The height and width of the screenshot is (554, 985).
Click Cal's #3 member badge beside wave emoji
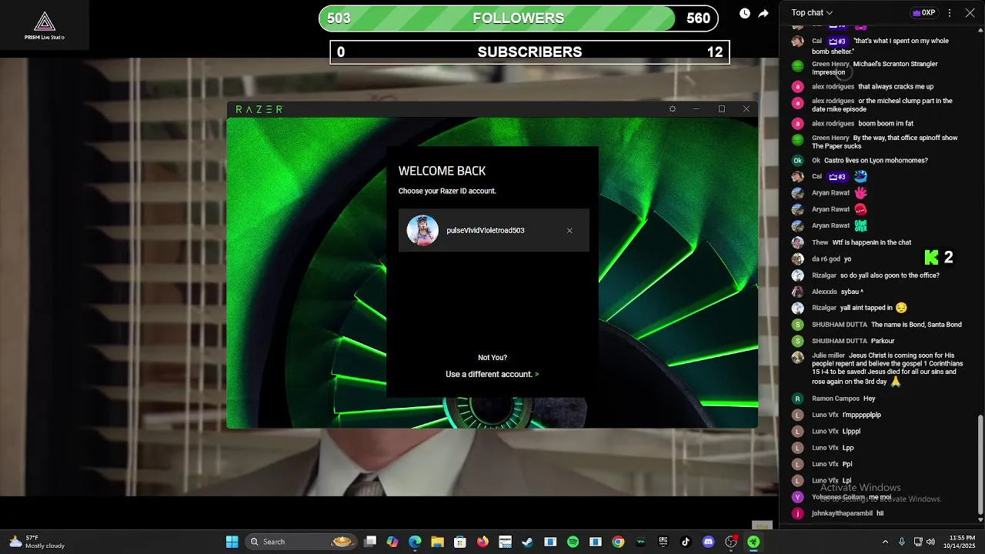point(837,177)
